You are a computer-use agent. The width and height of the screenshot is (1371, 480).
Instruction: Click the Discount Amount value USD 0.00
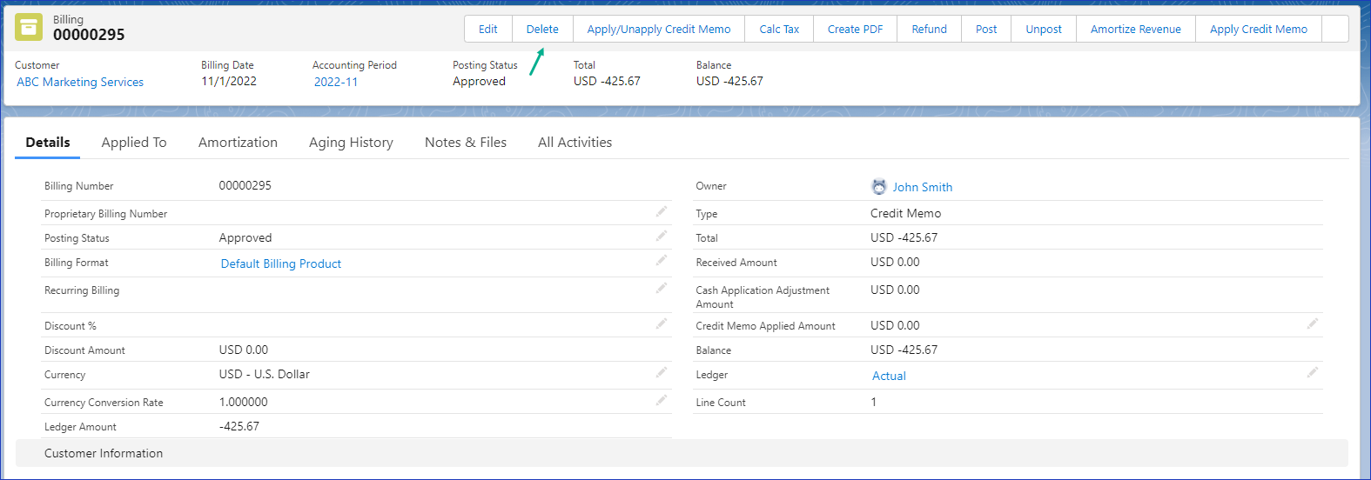click(244, 350)
